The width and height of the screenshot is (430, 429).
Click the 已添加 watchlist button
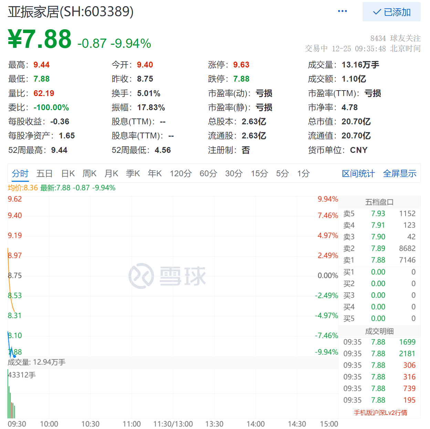[391, 12]
